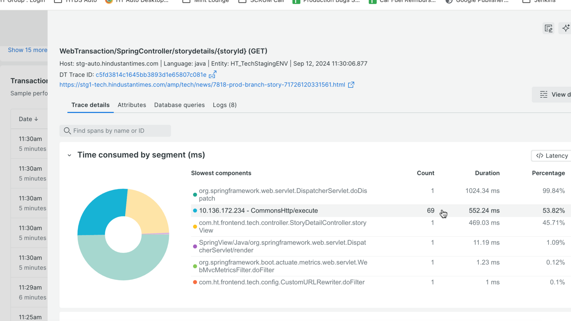Expand list with Show 15 more
Image resolution: width=571 pixels, height=321 pixels.
coord(27,50)
